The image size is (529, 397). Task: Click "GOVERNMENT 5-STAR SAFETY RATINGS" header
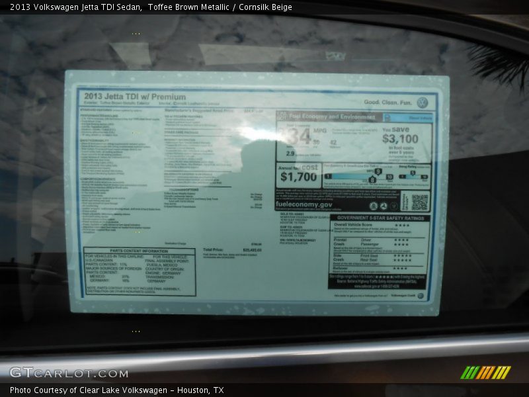tap(380, 218)
